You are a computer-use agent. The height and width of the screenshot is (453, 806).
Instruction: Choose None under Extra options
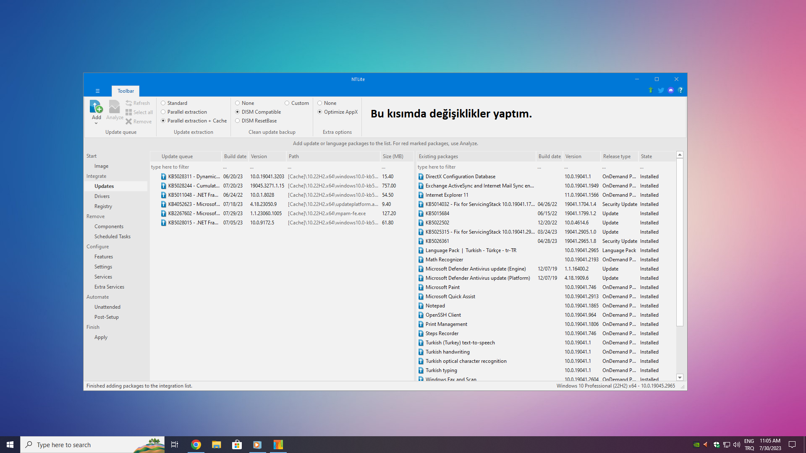[320, 103]
